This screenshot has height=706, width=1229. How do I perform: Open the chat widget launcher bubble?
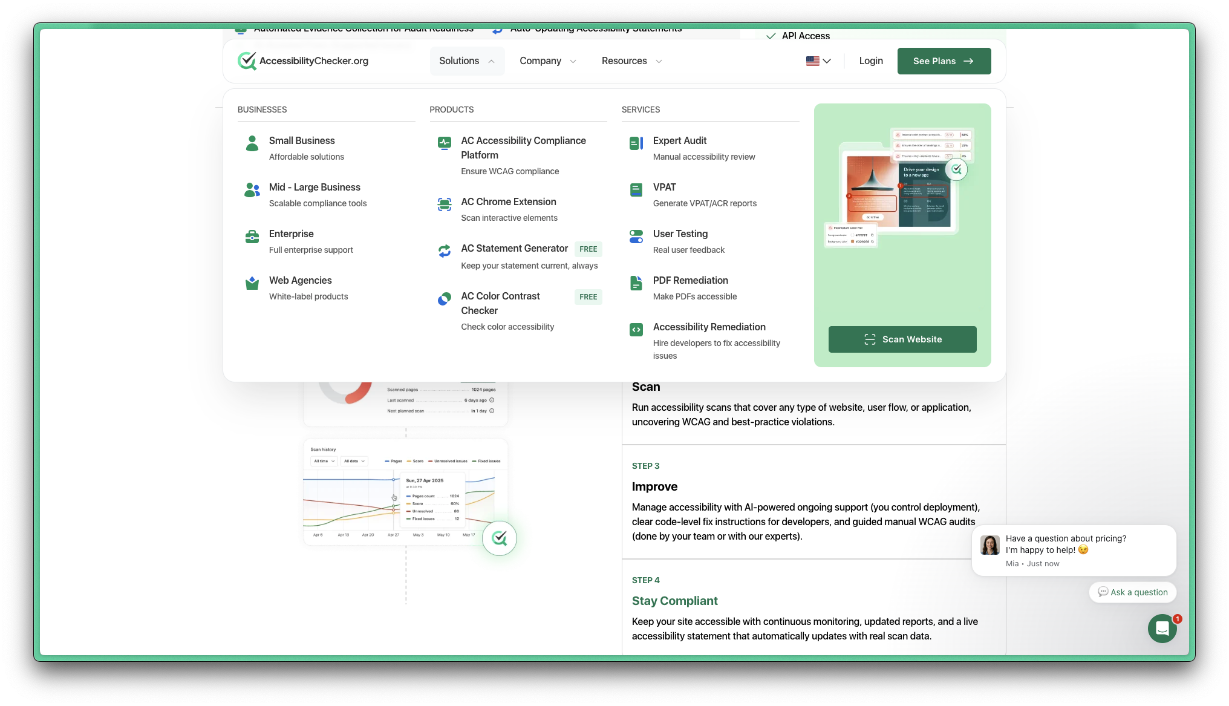coord(1162,629)
